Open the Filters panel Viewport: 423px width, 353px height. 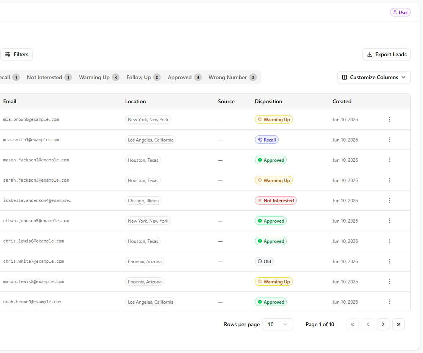(17, 54)
